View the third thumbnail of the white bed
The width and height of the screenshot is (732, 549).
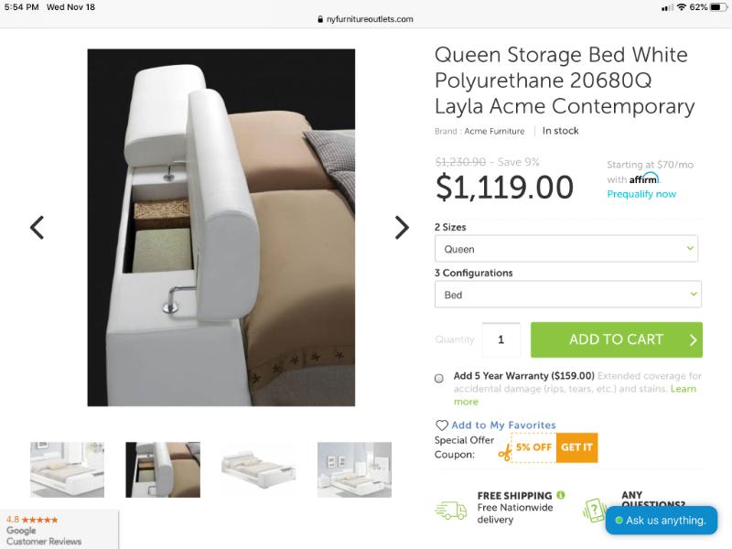click(x=258, y=469)
